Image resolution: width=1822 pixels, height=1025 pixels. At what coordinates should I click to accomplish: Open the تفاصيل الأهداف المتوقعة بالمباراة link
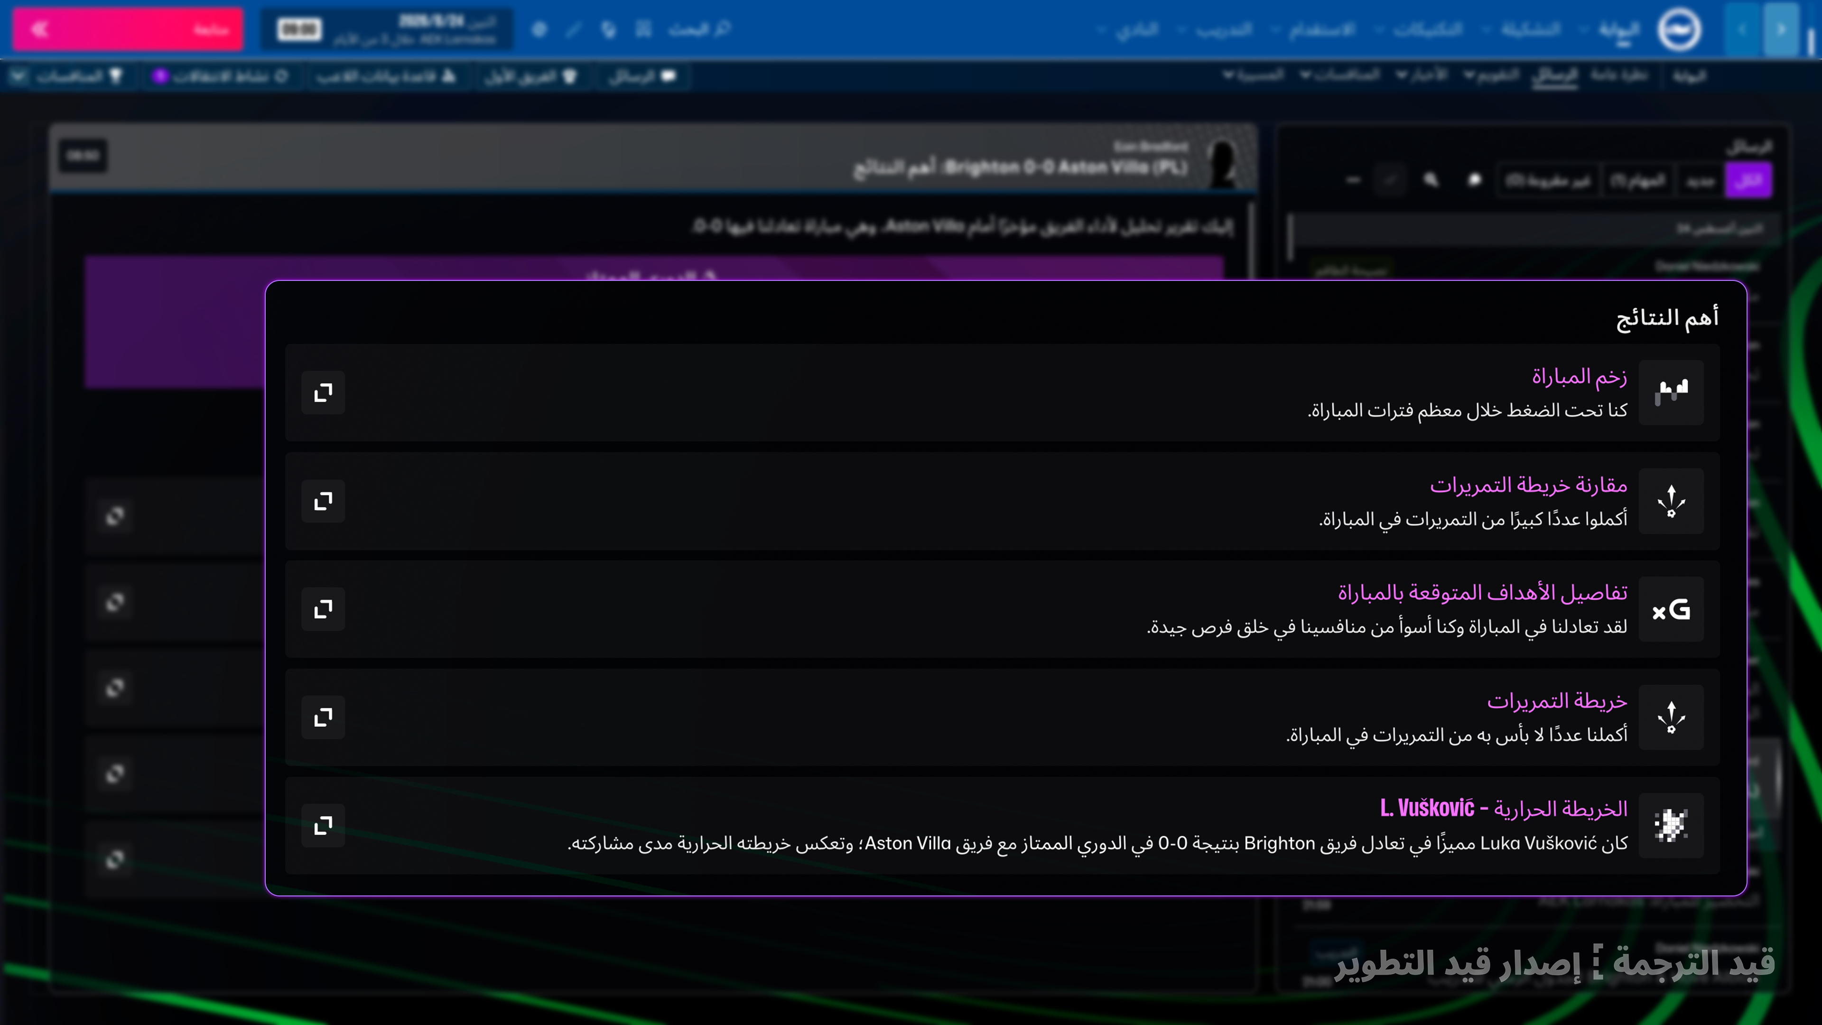(x=1482, y=593)
